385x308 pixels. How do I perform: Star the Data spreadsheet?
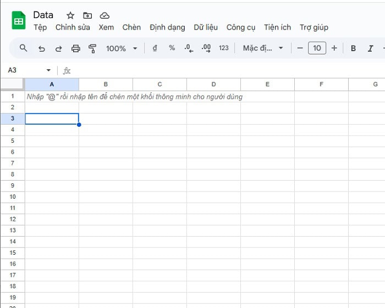click(70, 15)
